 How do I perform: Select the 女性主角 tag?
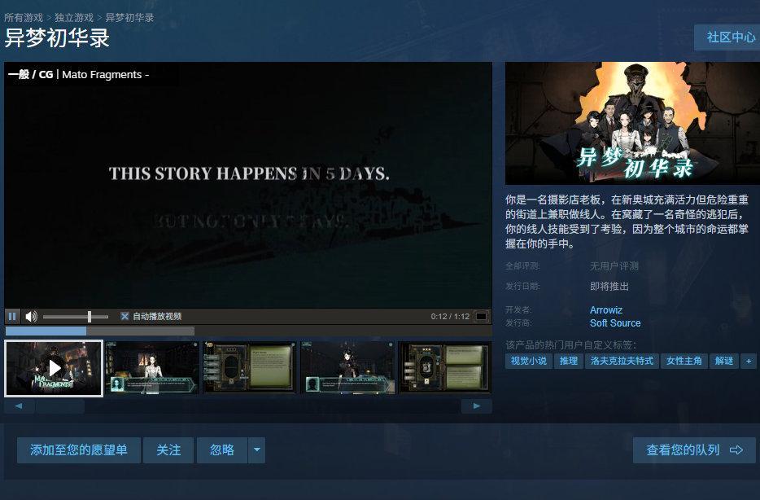pos(684,361)
